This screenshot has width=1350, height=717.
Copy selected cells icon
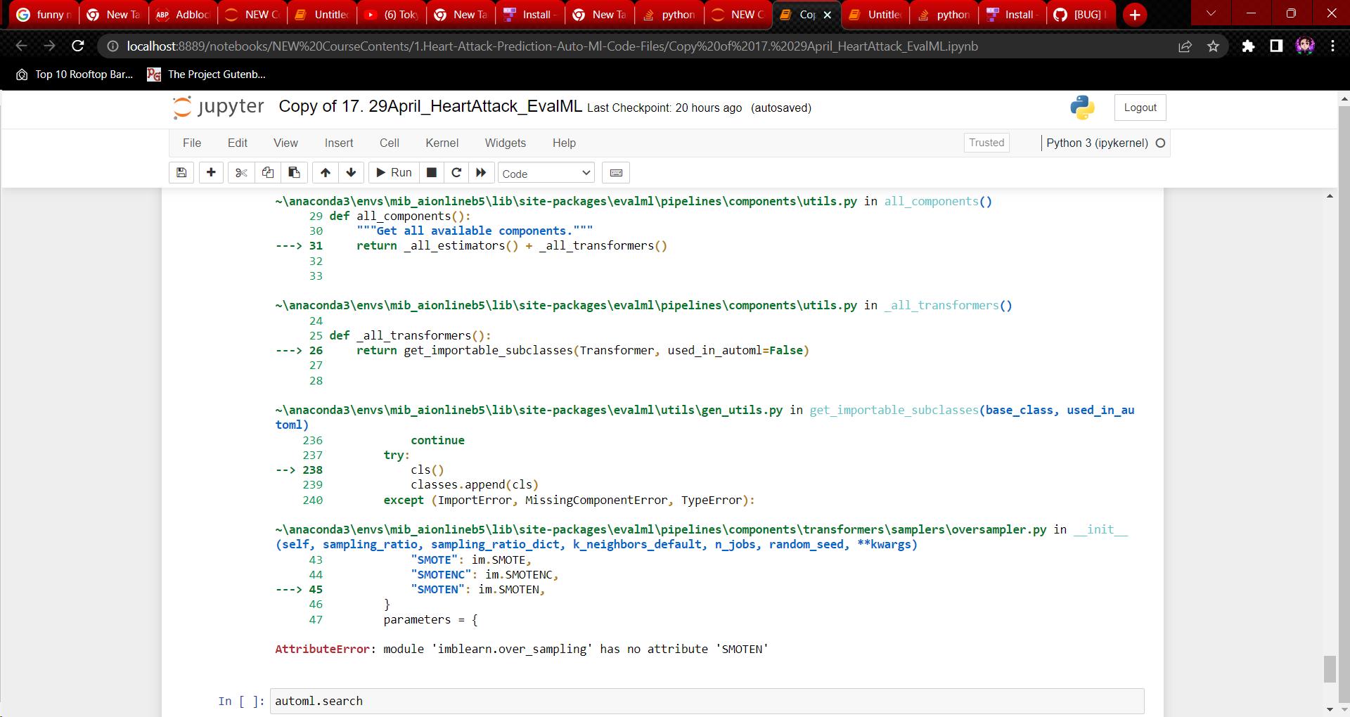pos(268,173)
